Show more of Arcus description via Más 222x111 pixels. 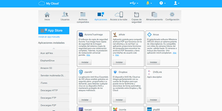[x=175, y=53]
